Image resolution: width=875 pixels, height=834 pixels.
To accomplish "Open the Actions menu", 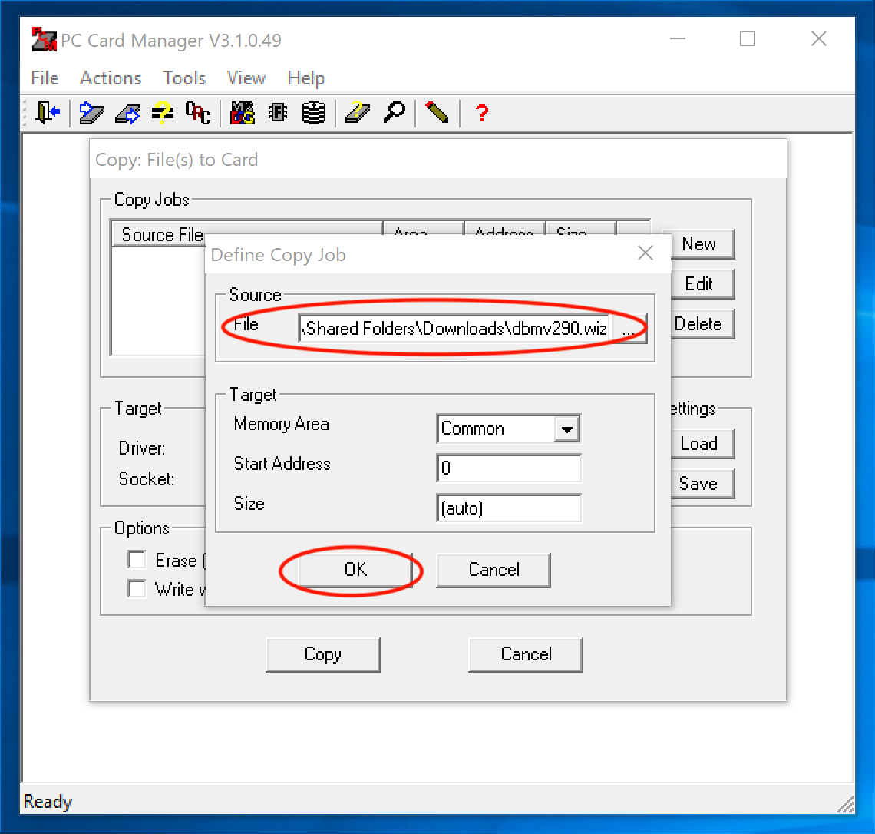I will (x=110, y=78).
